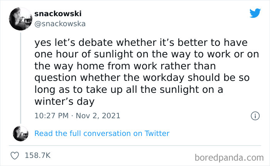Viewport: 270px width, 166px height.
Task: Click the blue Twitter bird logo
Action: click(255, 13)
